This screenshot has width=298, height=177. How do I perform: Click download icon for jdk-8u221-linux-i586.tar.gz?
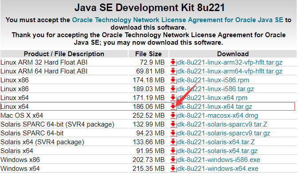173,88
